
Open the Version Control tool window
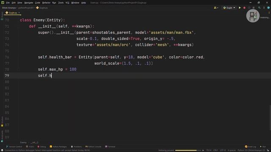(x=14, y=147)
